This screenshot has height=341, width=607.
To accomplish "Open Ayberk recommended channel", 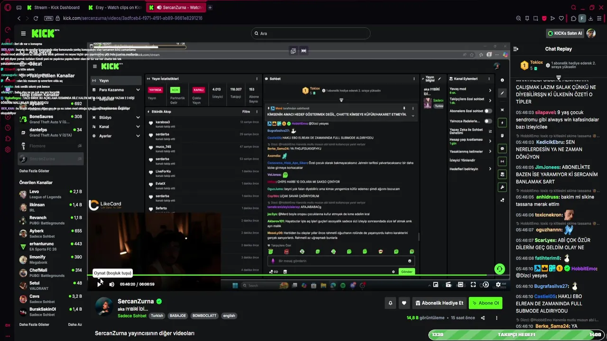I will [51, 233].
